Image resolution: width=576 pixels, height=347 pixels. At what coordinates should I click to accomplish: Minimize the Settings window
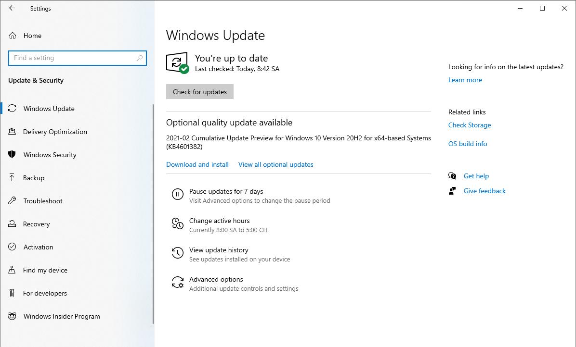pyautogui.click(x=520, y=8)
